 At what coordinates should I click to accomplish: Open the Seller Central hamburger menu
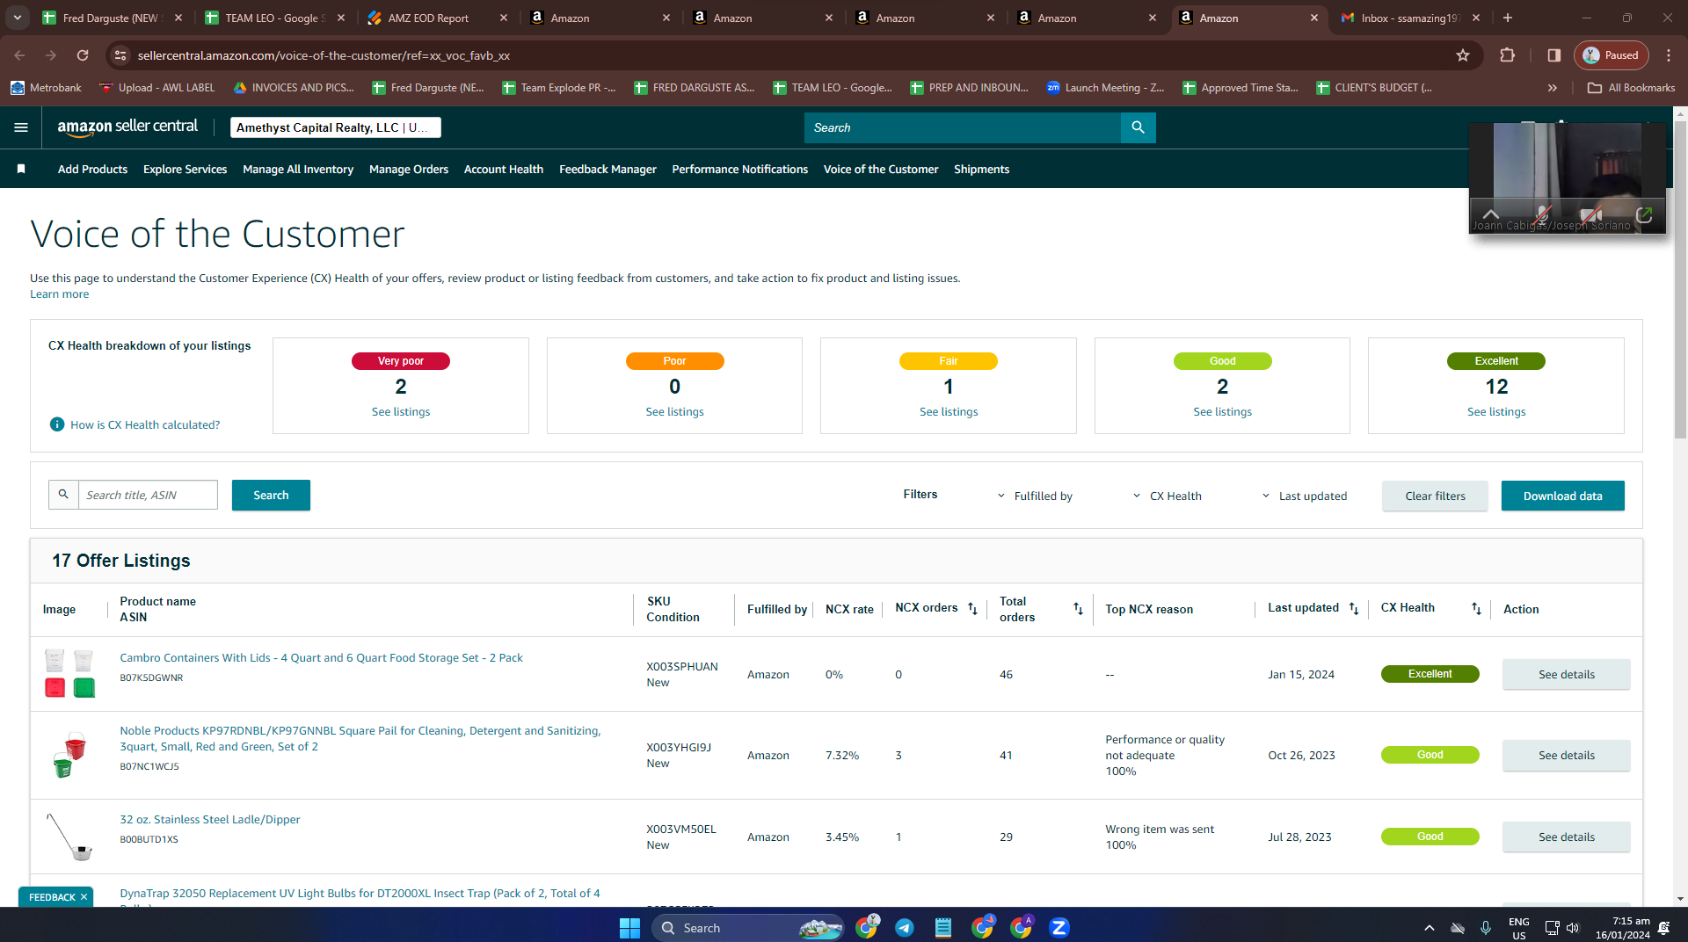coord(21,127)
